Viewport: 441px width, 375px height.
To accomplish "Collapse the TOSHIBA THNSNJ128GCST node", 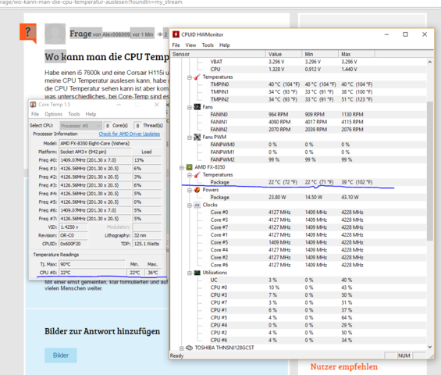I will click(181, 348).
